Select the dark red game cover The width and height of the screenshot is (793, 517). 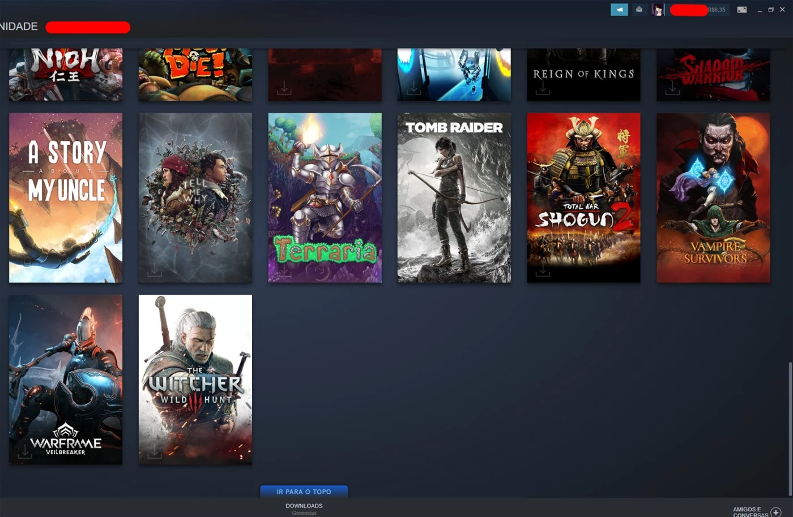tap(325, 74)
